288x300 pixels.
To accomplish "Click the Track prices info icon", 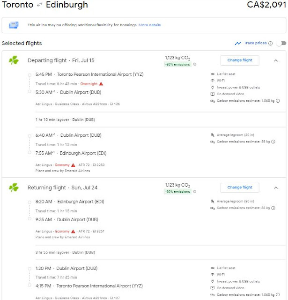I will point(270,44).
